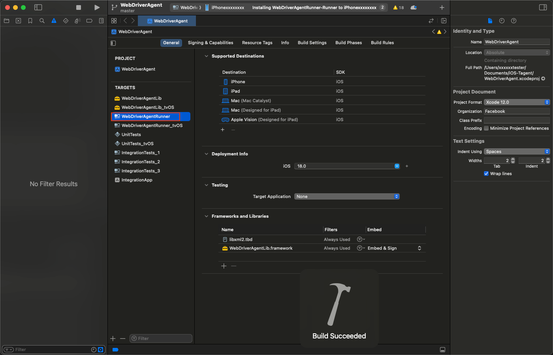Add a new target
553x355 pixels.
click(113, 338)
